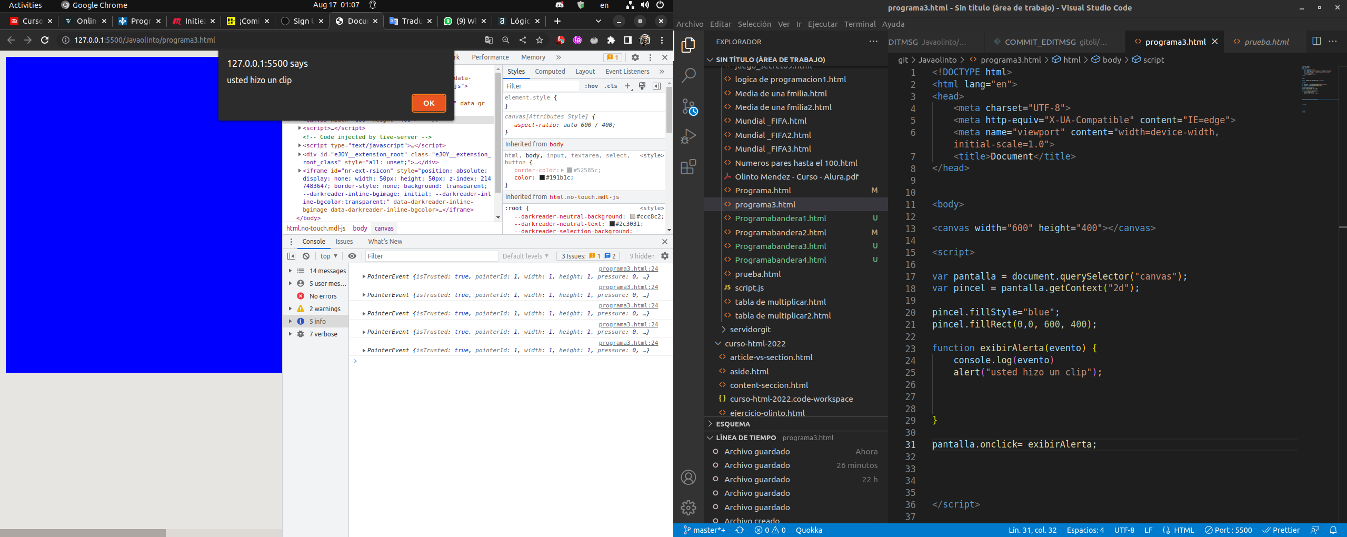Expand the ESQUEMA section
This screenshot has width=1347, height=537.
point(796,424)
